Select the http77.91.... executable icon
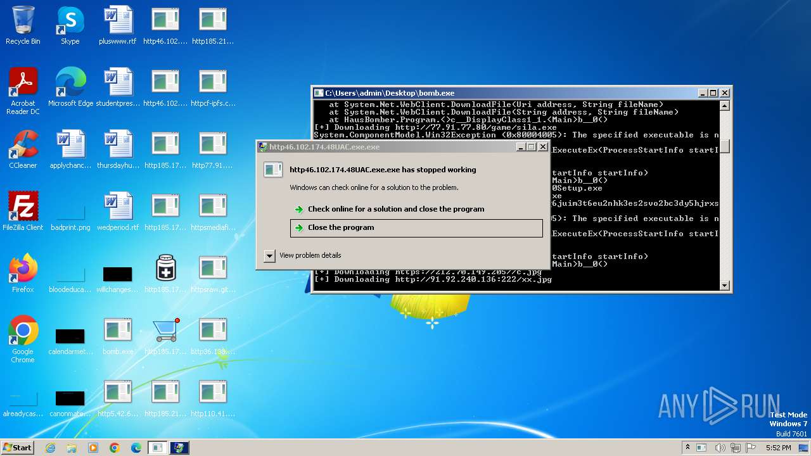This screenshot has height=456, width=811. (213, 150)
